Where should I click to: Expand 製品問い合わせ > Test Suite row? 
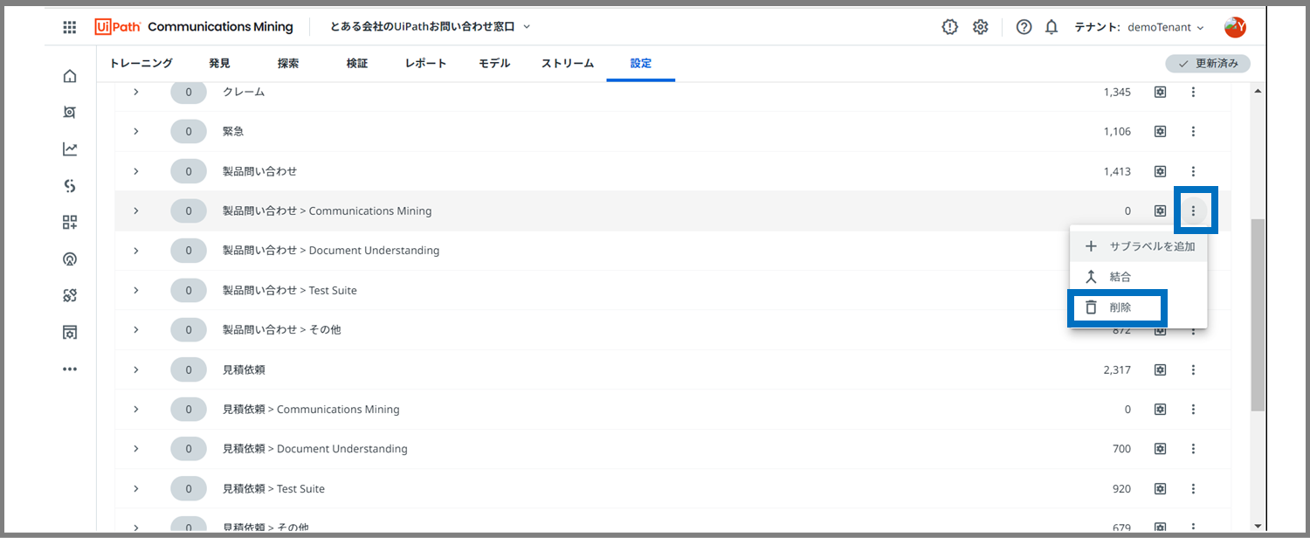click(136, 290)
